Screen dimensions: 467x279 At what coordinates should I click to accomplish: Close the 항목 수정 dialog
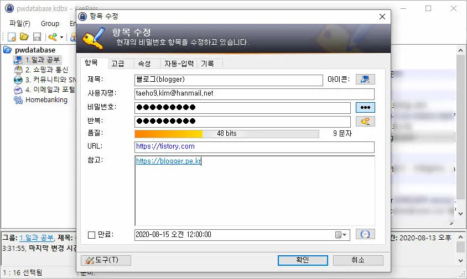[382, 17]
